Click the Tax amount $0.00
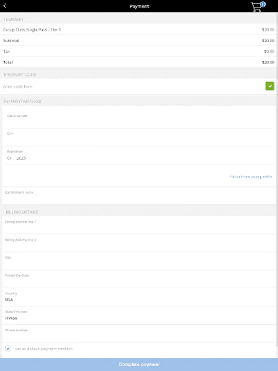 [x=269, y=52]
